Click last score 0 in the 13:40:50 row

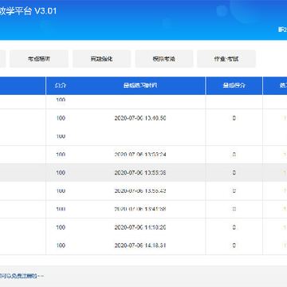point(234,118)
